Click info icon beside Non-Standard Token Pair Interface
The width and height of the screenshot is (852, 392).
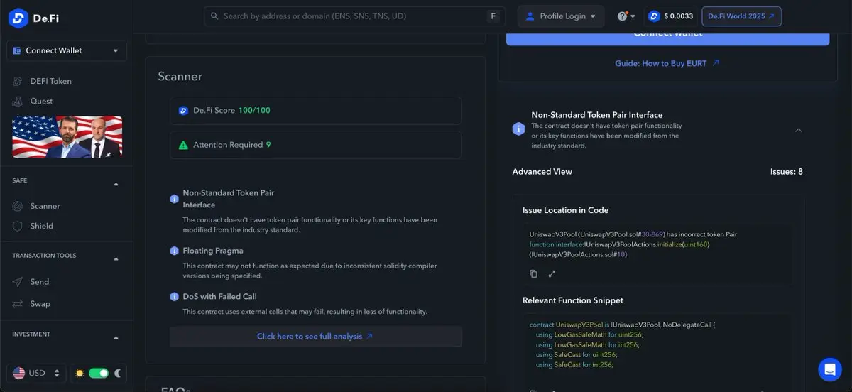tap(174, 199)
